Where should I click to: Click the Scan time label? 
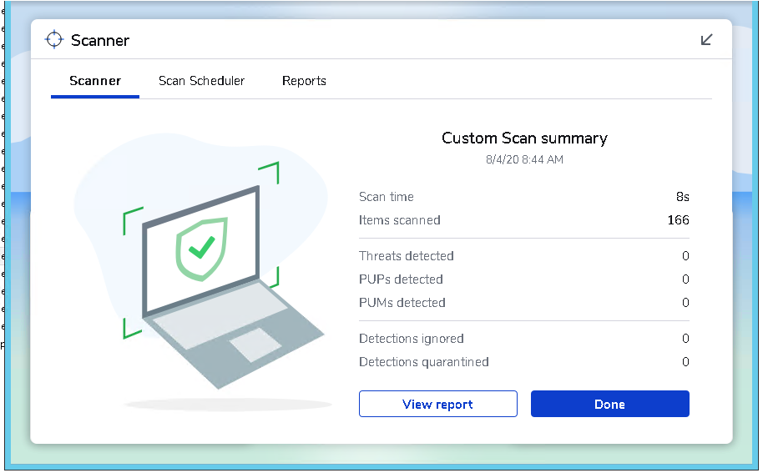[x=387, y=197]
